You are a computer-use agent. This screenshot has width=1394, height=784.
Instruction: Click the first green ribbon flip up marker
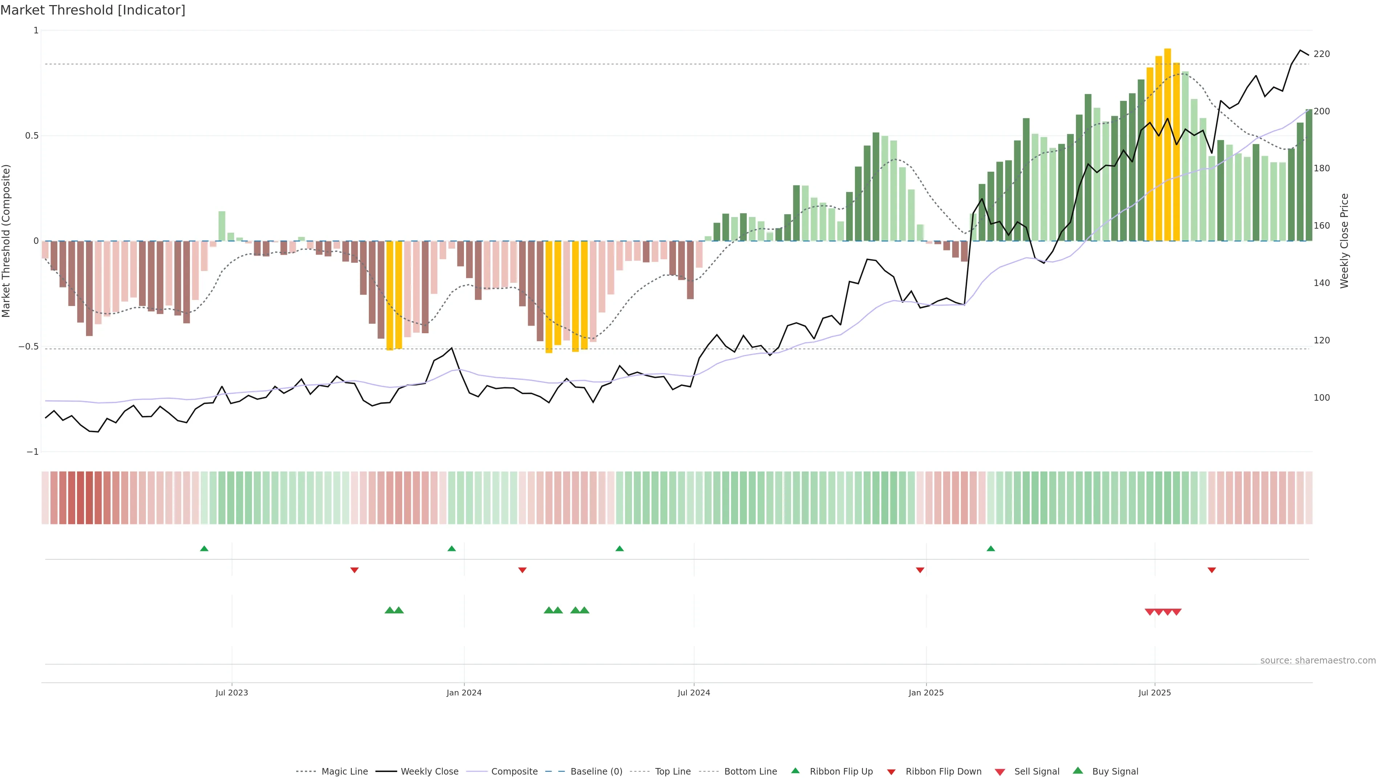[204, 549]
